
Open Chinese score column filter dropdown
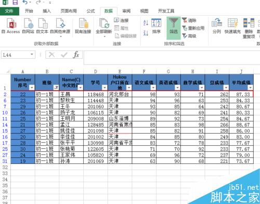[x=153, y=87]
